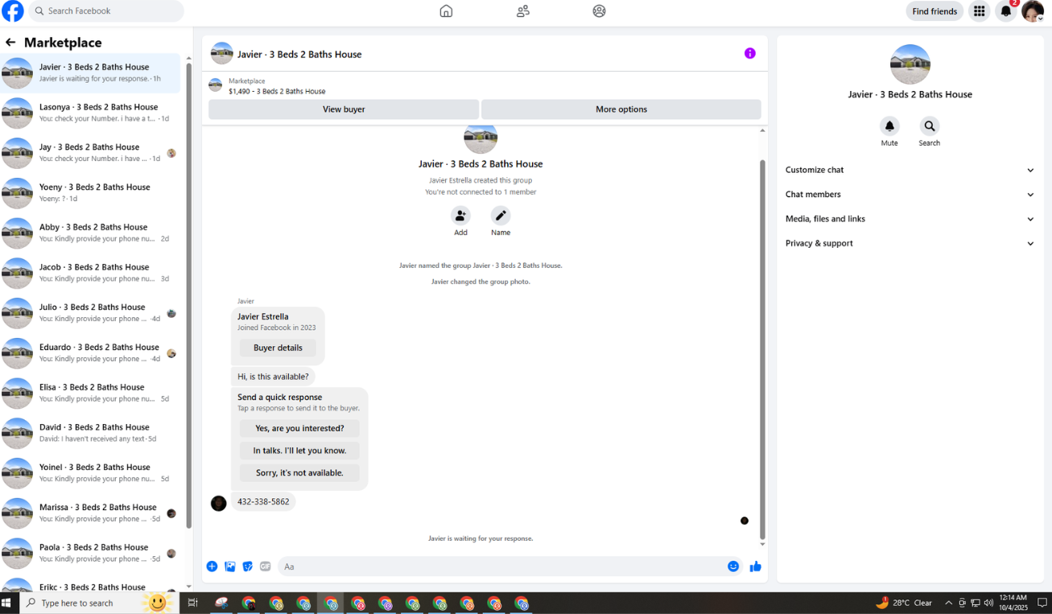Open the purple conversation info icon

750,53
